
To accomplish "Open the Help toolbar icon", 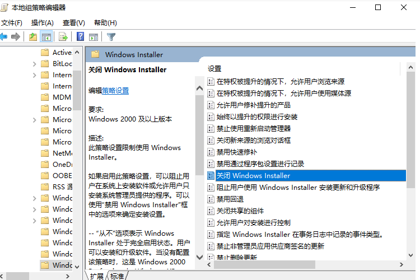I will [80, 36].
